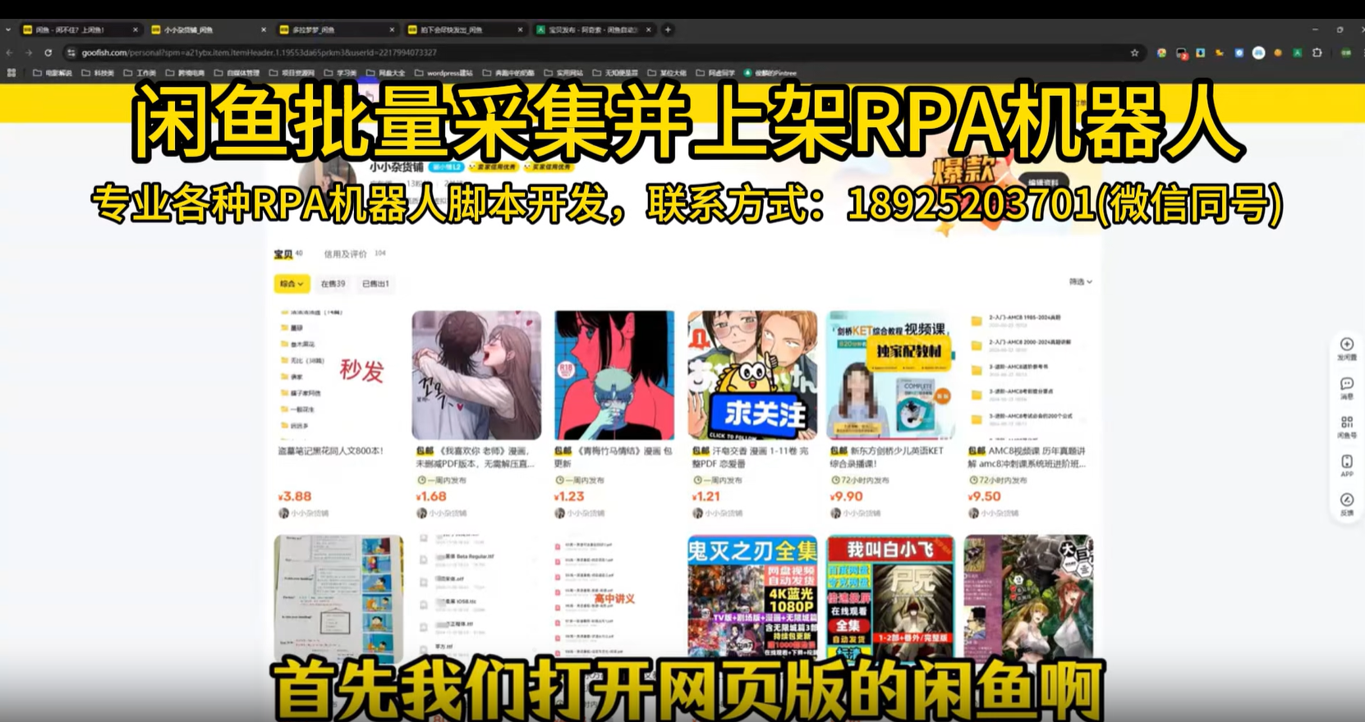Open the 汗窜交香 漫画 1-11卷 listing image
The height and width of the screenshot is (722, 1365).
(x=752, y=375)
